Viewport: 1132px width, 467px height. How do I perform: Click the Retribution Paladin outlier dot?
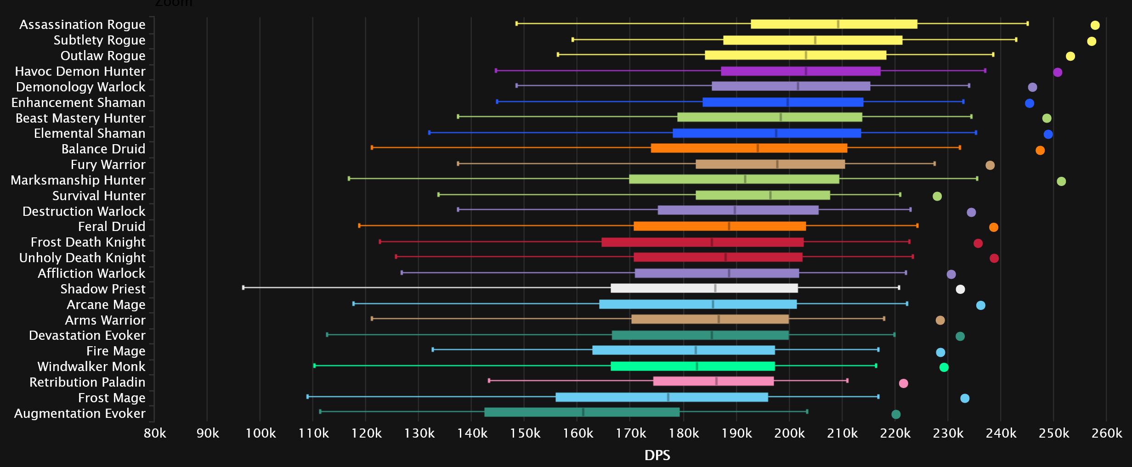(903, 383)
